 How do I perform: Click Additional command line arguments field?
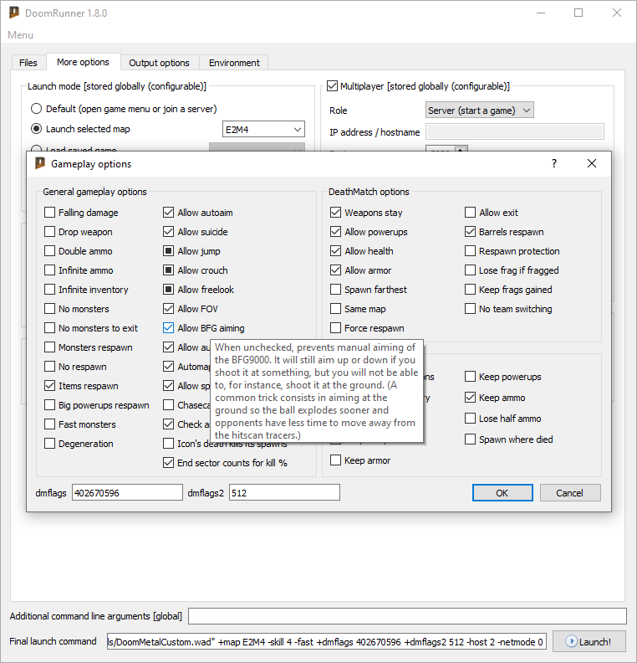(x=407, y=616)
